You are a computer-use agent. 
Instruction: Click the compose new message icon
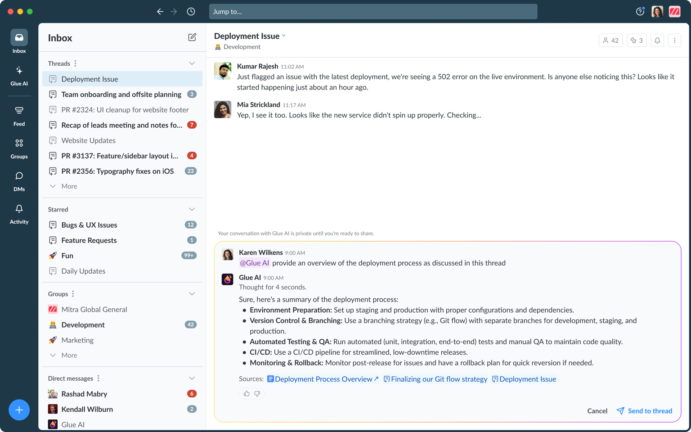[192, 37]
